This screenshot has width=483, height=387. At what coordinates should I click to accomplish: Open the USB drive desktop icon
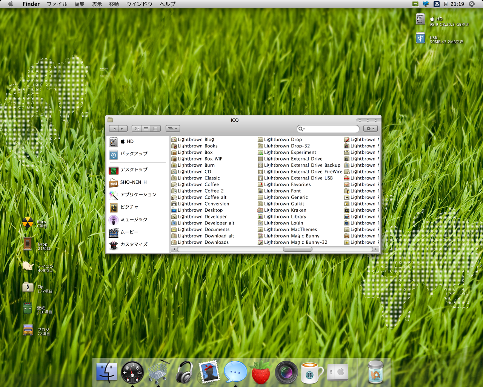click(420, 38)
